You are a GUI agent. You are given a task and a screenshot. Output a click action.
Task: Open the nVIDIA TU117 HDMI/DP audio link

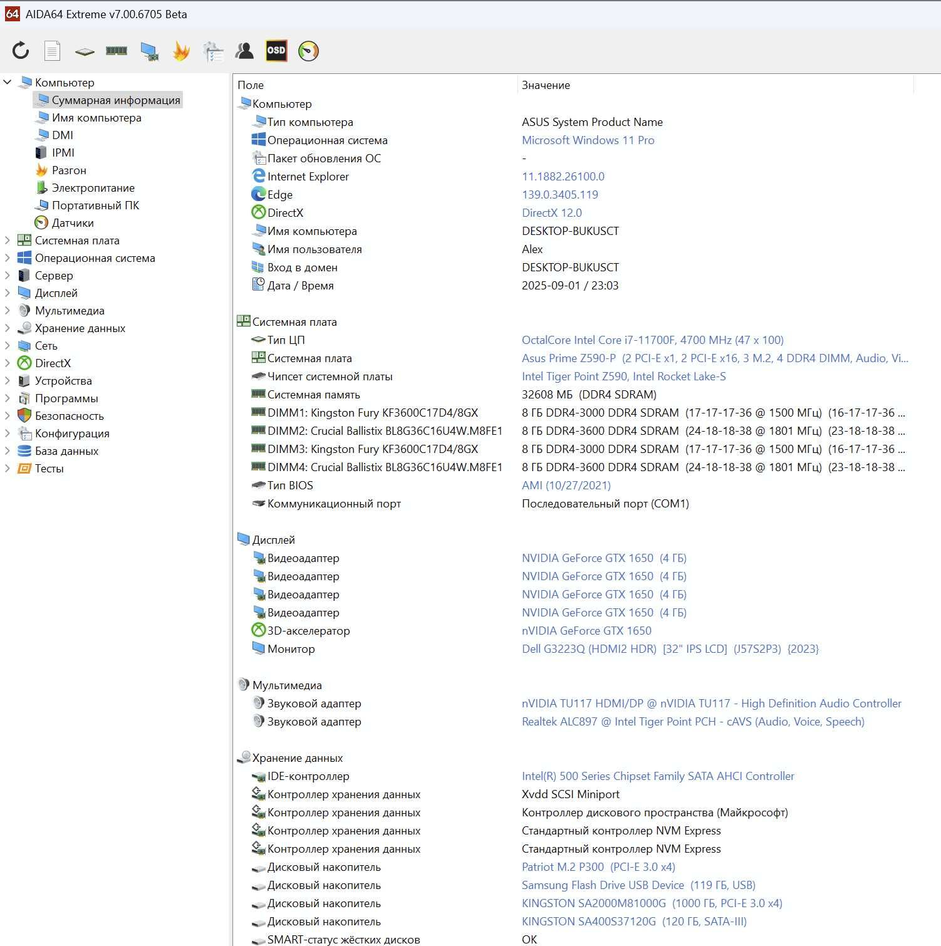click(712, 703)
